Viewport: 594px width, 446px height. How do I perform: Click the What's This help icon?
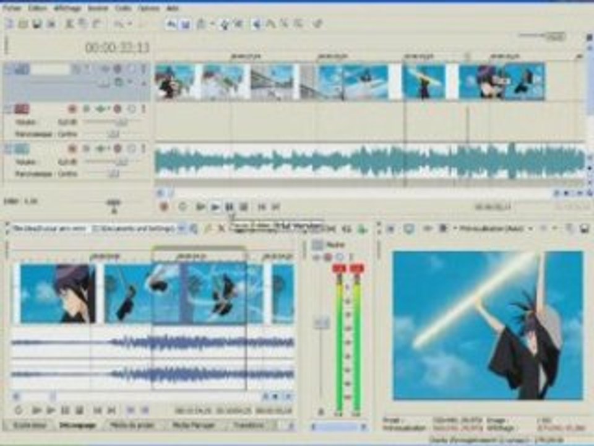coord(318,24)
